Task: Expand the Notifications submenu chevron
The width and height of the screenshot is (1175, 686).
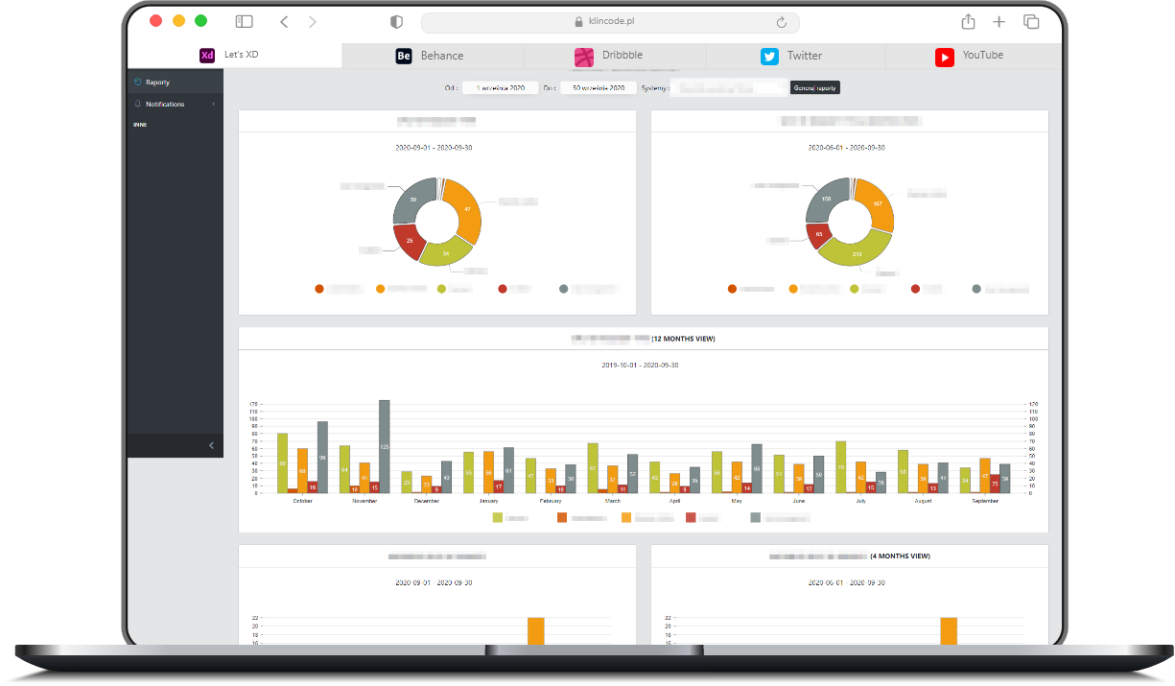Action: click(x=213, y=104)
